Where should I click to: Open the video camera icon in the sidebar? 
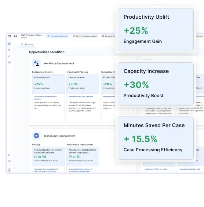point(9,62)
